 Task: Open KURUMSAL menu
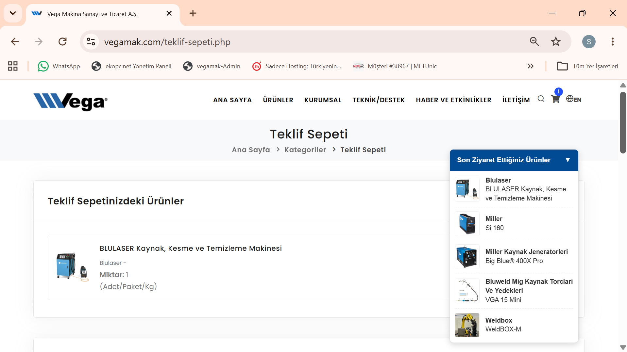pos(323,100)
